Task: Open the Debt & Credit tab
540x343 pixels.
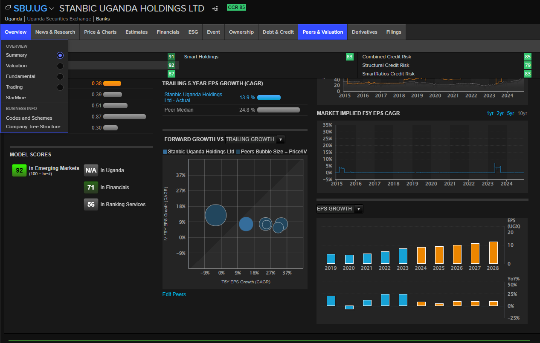Action: tap(278, 32)
